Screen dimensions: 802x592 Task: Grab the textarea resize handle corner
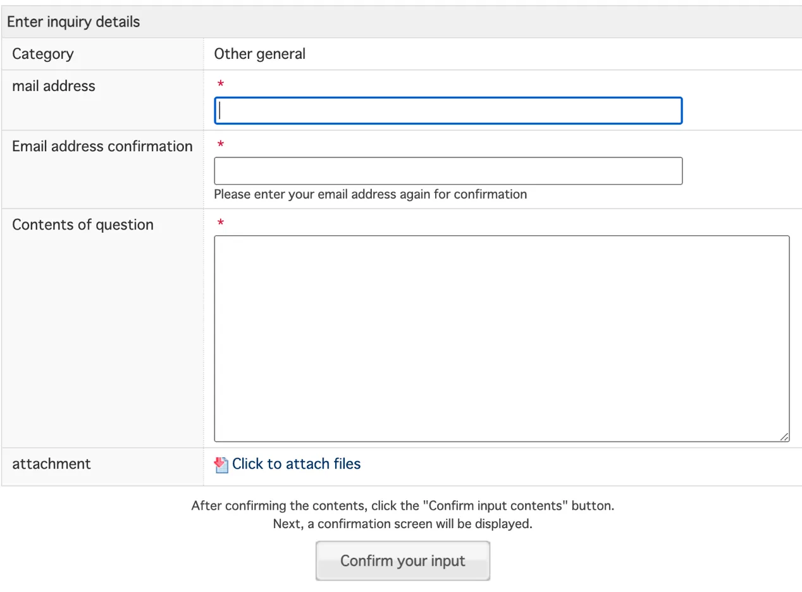pyautogui.click(x=784, y=436)
